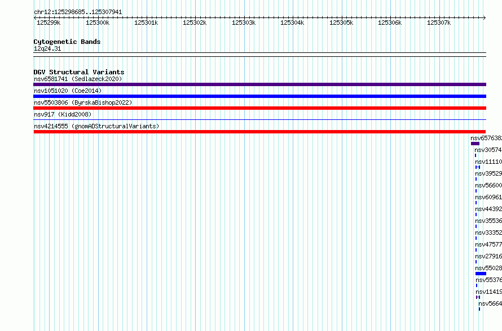Viewport: 502px width, 331px height.
Task: Click the nsv55028 variant label
Action: tap(488, 268)
